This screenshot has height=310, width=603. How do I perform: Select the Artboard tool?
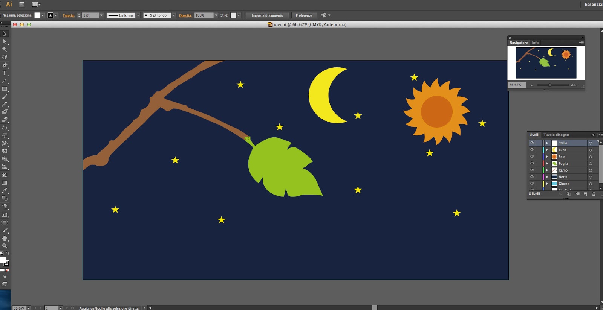point(5,223)
